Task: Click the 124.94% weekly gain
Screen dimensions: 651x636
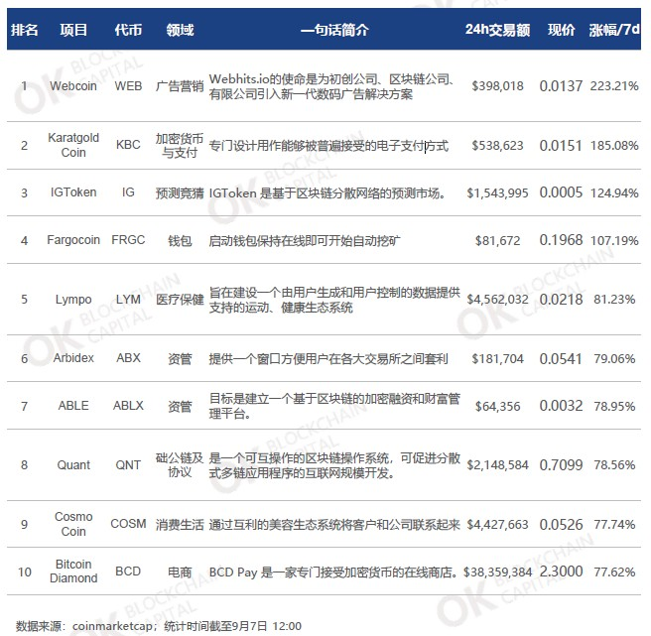Action: [614, 192]
